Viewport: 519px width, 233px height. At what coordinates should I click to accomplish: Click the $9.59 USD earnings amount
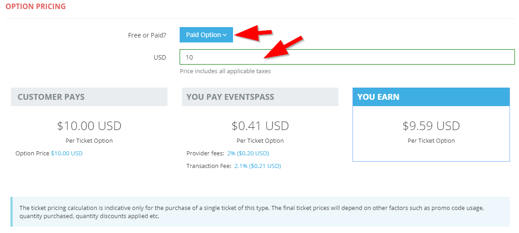point(431,126)
